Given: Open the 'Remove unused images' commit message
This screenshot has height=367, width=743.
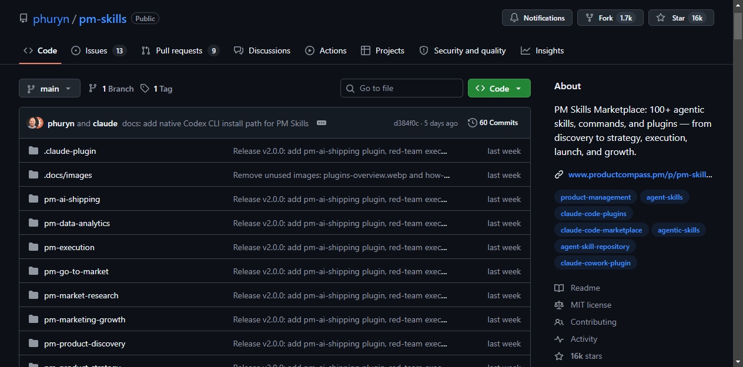Looking at the screenshot, I should coord(342,175).
